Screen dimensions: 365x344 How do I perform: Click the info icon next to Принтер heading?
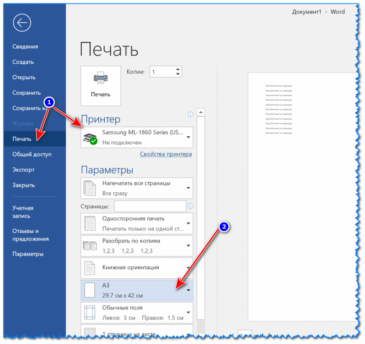190,114
